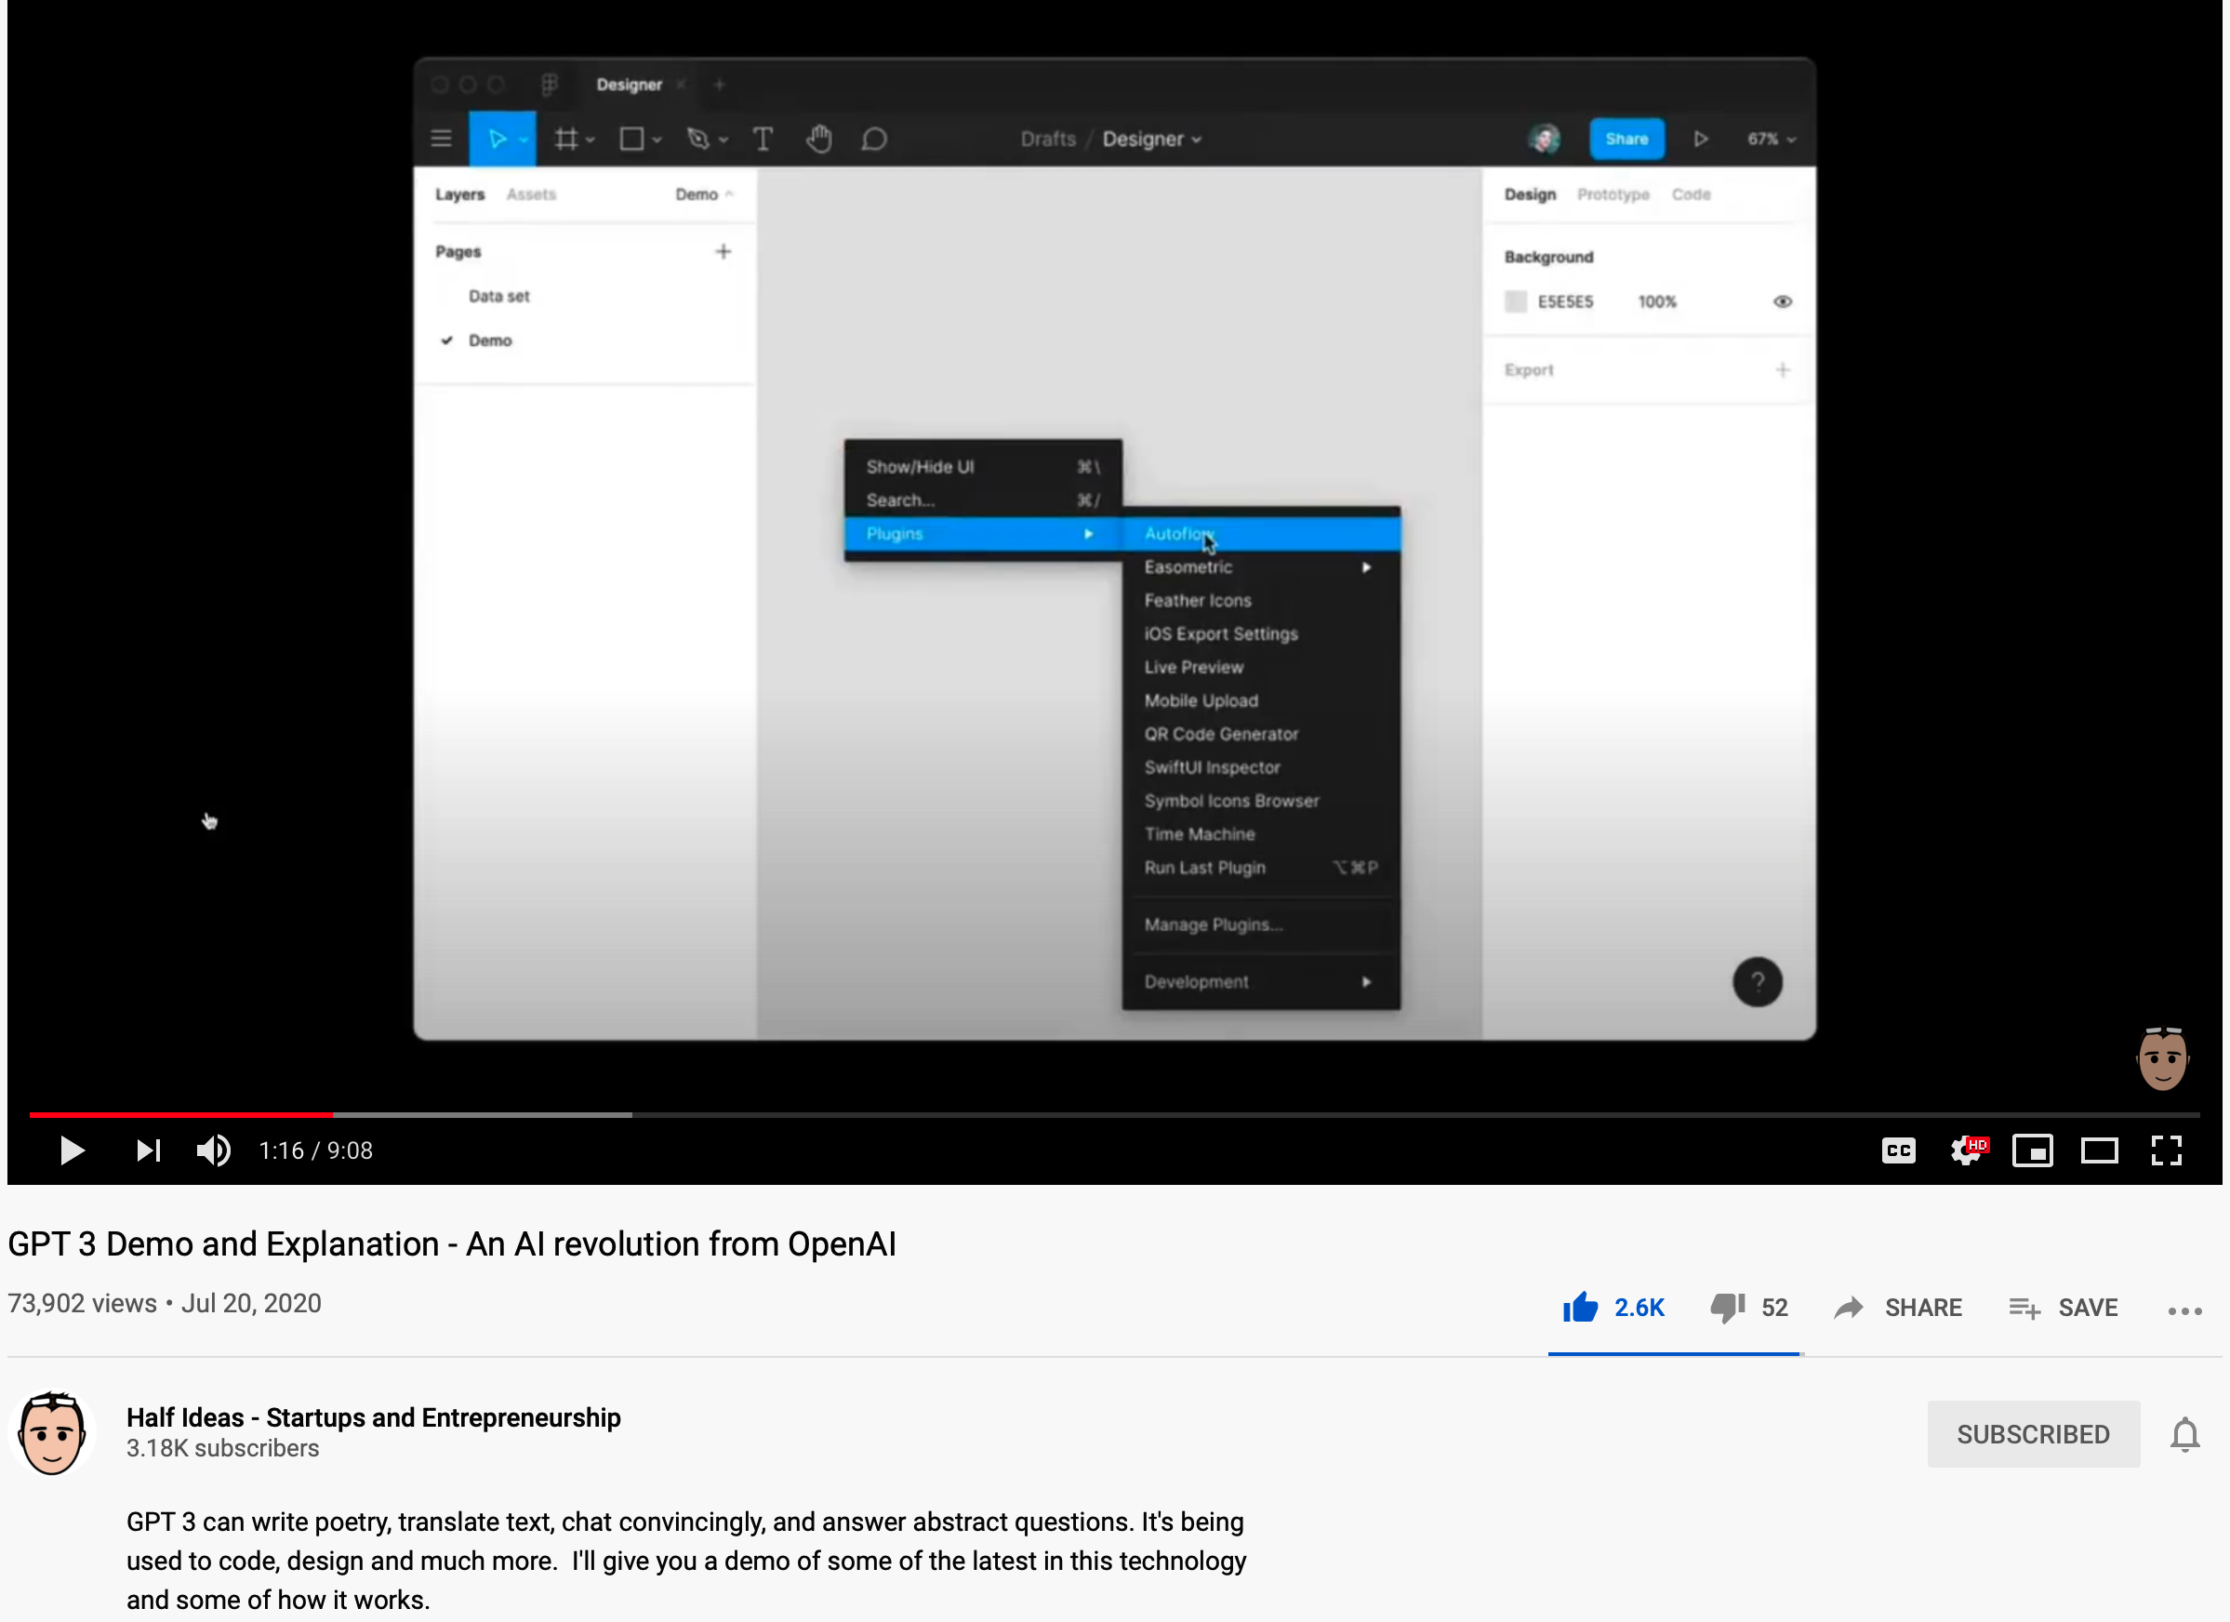Edit the background opacity 100% value
The width and height of the screenshot is (2230, 1622).
click(1658, 302)
